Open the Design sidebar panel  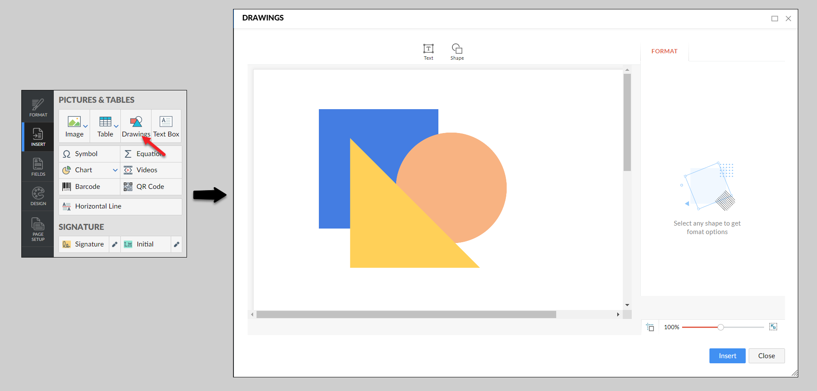[38, 196]
